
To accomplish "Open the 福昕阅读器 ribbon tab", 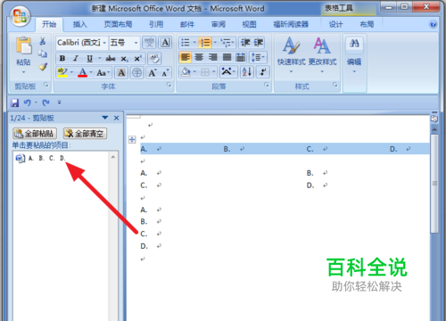I will pyautogui.click(x=291, y=24).
